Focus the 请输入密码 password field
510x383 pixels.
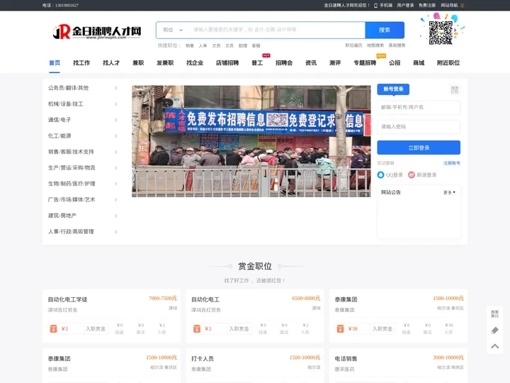[x=419, y=127]
